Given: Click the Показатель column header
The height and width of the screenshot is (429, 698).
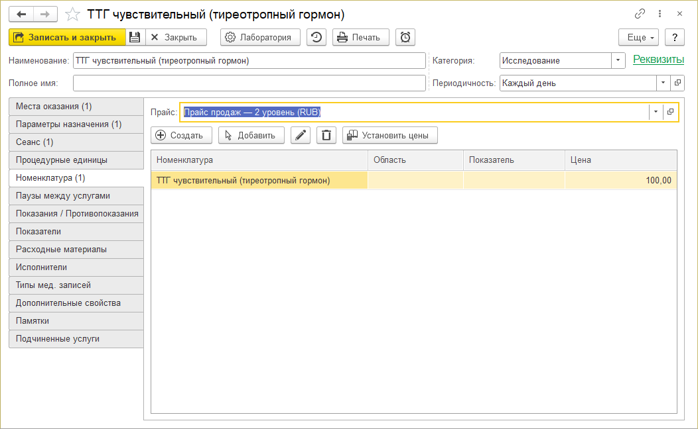Looking at the screenshot, I should 514,160.
